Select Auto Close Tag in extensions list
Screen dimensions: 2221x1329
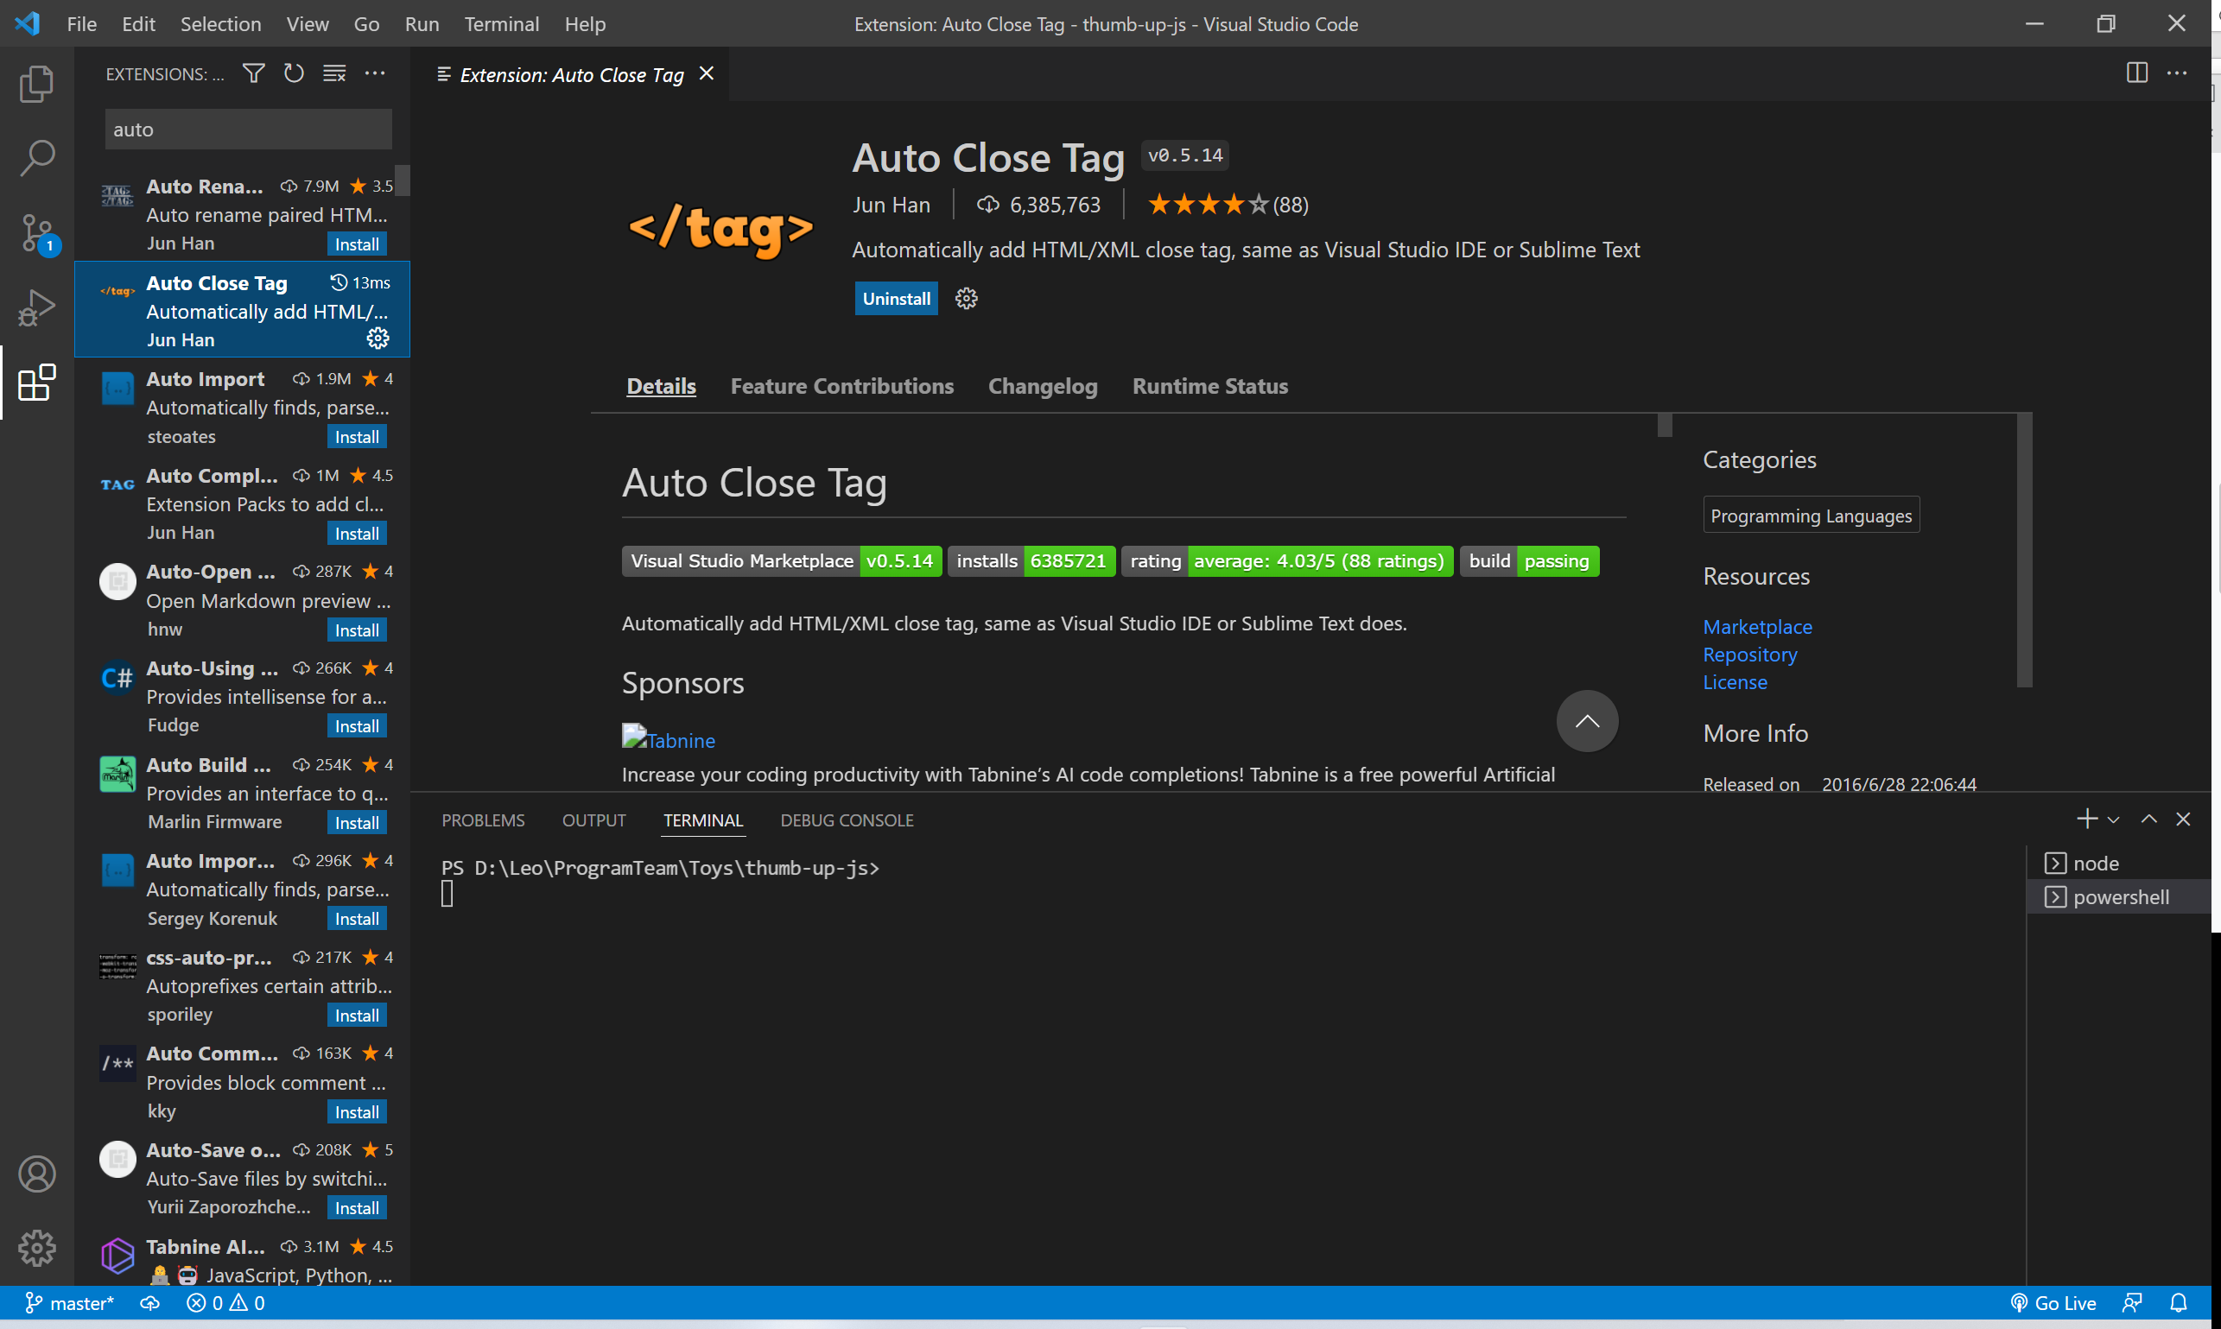(242, 310)
